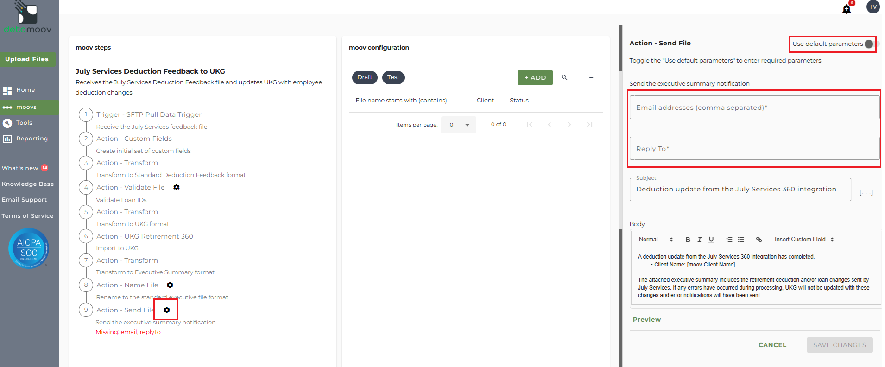Filter by the Test chip
The image size is (885, 367).
click(393, 77)
